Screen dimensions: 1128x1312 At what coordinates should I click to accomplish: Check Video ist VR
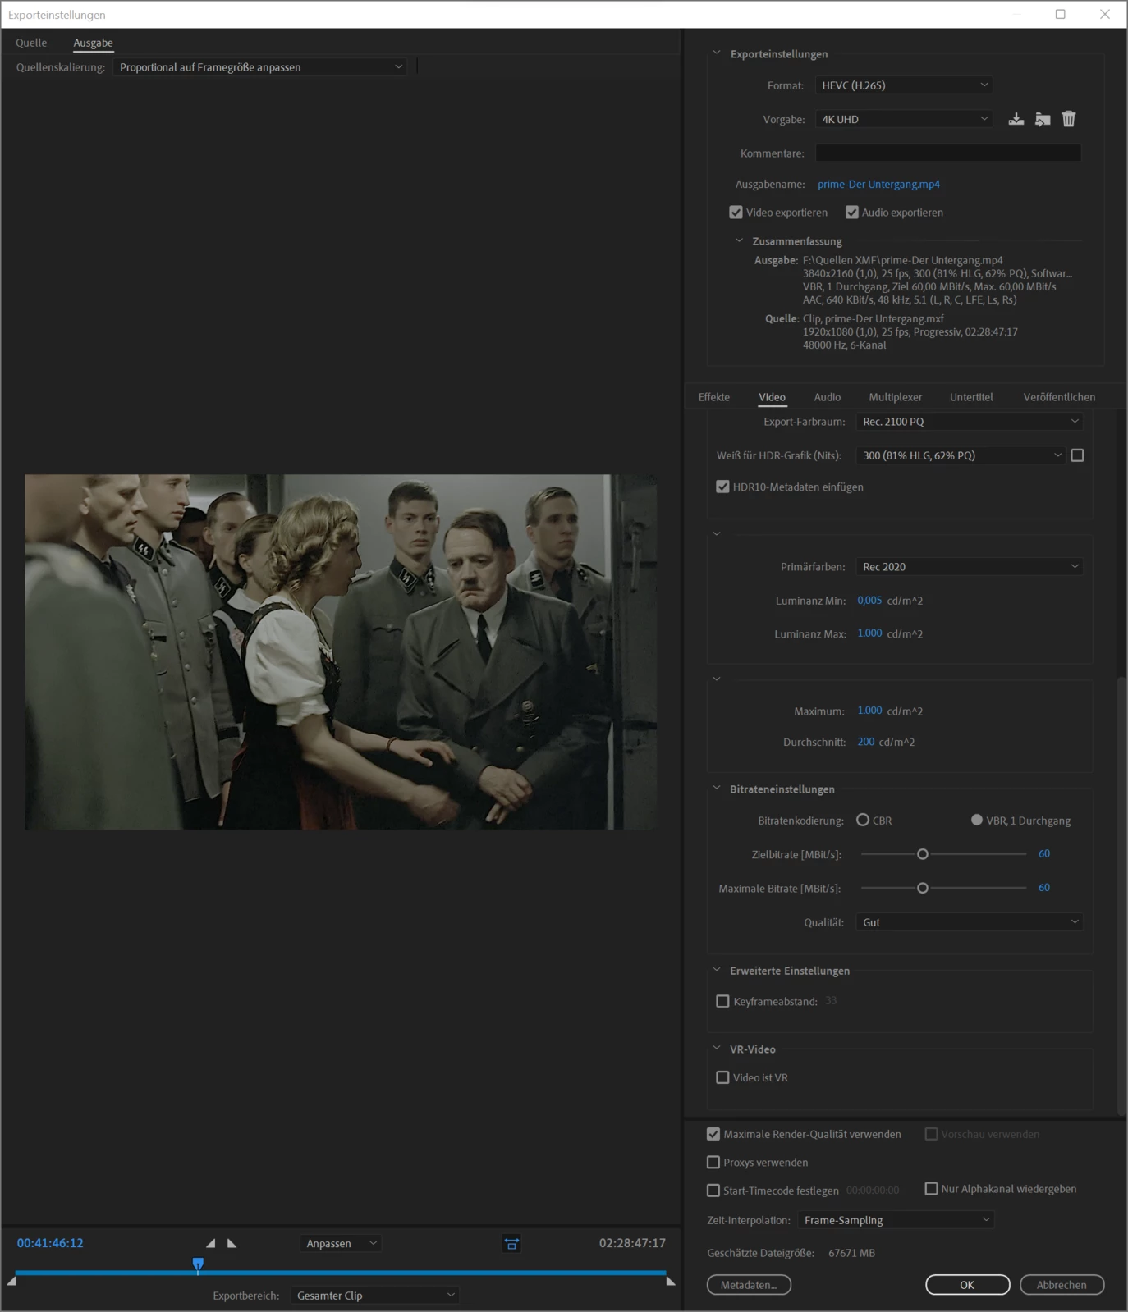click(x=722, y=1077)
